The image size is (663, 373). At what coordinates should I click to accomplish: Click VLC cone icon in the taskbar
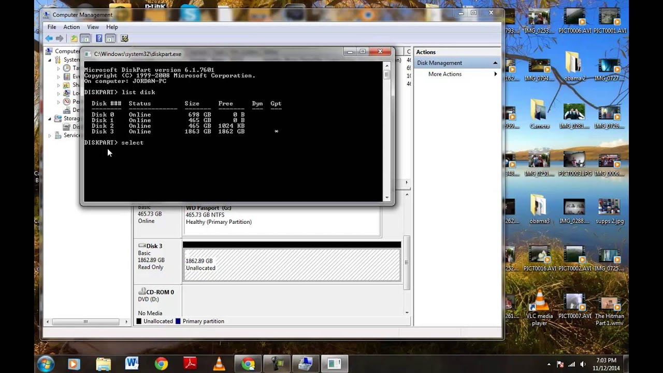(x=219, y=364)
